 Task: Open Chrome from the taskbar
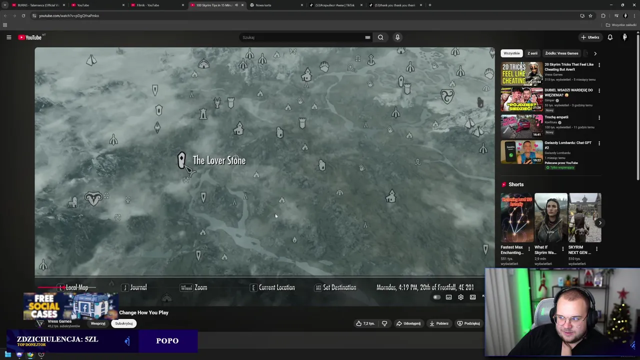point(30,354)
